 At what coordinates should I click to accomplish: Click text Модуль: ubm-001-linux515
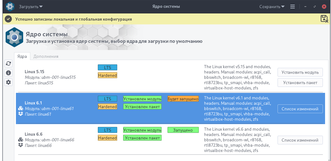point(50,77)
